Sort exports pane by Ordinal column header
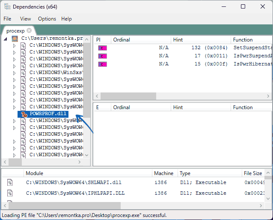 [141, 107]
